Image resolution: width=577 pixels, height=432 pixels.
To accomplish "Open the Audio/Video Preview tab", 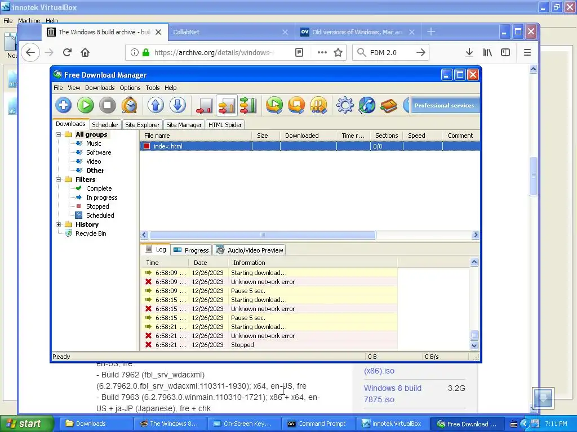I will tap(250, 250).
